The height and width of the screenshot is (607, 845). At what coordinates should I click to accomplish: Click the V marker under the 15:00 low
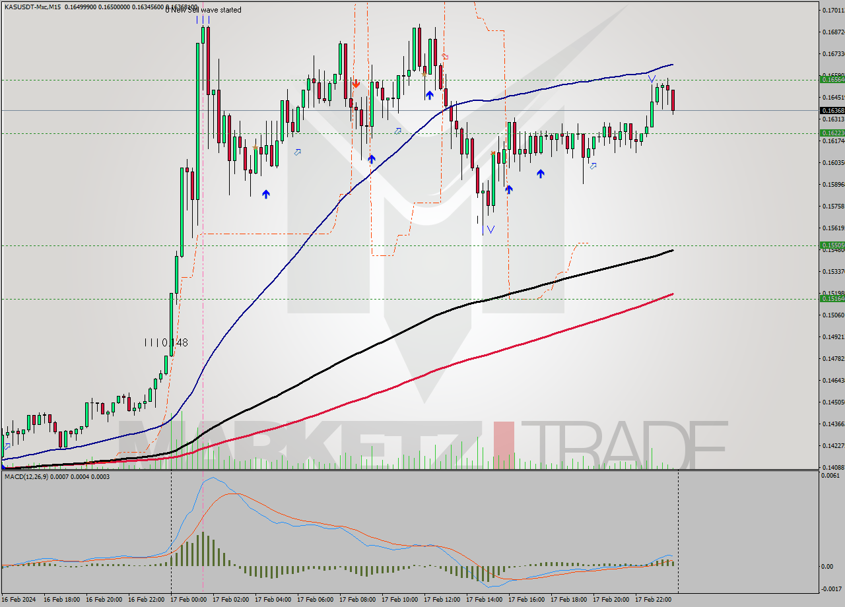[490, 230]
